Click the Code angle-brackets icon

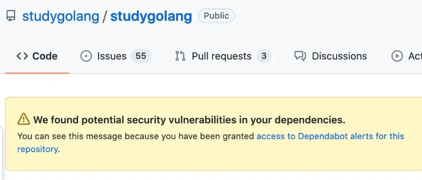[22, 56]
